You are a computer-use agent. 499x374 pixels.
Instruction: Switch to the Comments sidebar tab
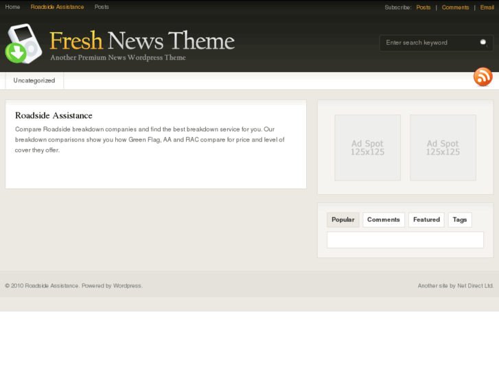pyautogui.click(x=384, y=220)
